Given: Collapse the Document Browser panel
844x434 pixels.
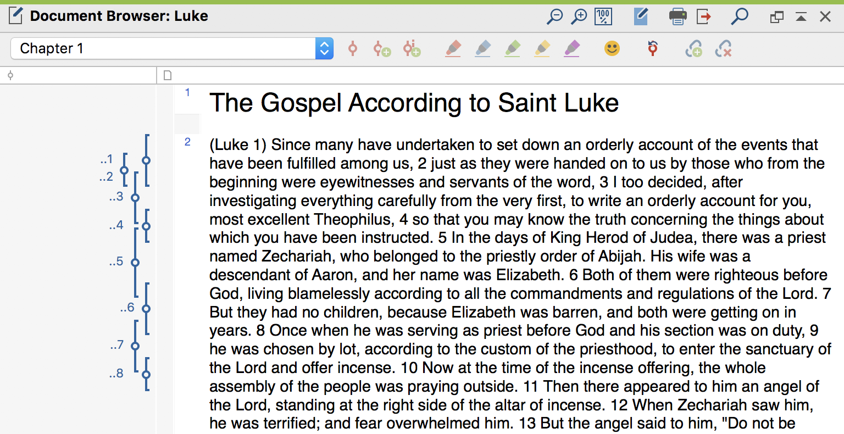Looking at the screenshot, I should 801,17.
